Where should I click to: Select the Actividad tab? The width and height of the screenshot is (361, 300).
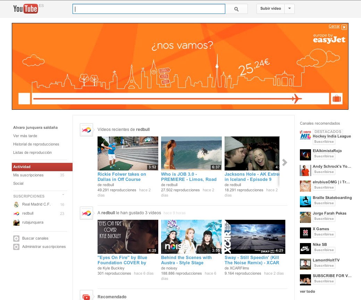(42, 167)
